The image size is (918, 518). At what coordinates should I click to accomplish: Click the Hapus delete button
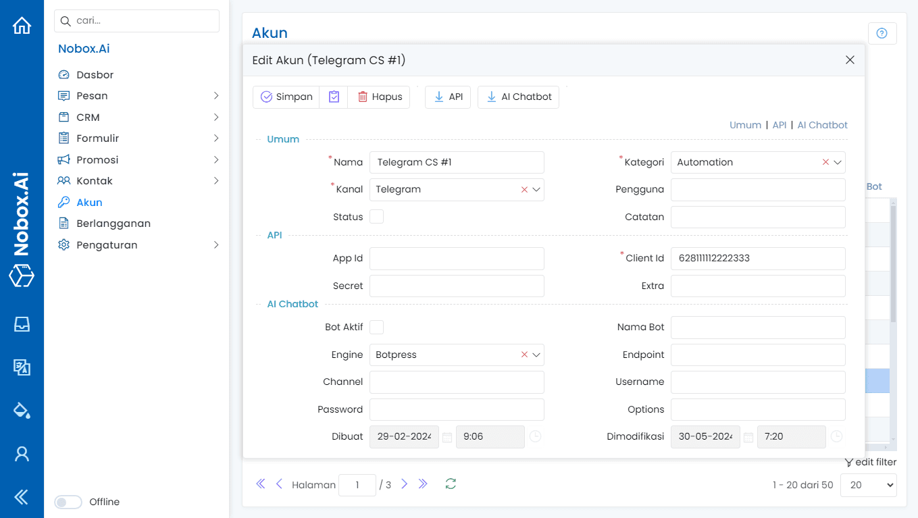click(379, 97)
